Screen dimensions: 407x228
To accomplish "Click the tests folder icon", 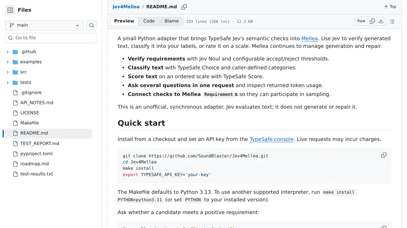I will (15, 83).
